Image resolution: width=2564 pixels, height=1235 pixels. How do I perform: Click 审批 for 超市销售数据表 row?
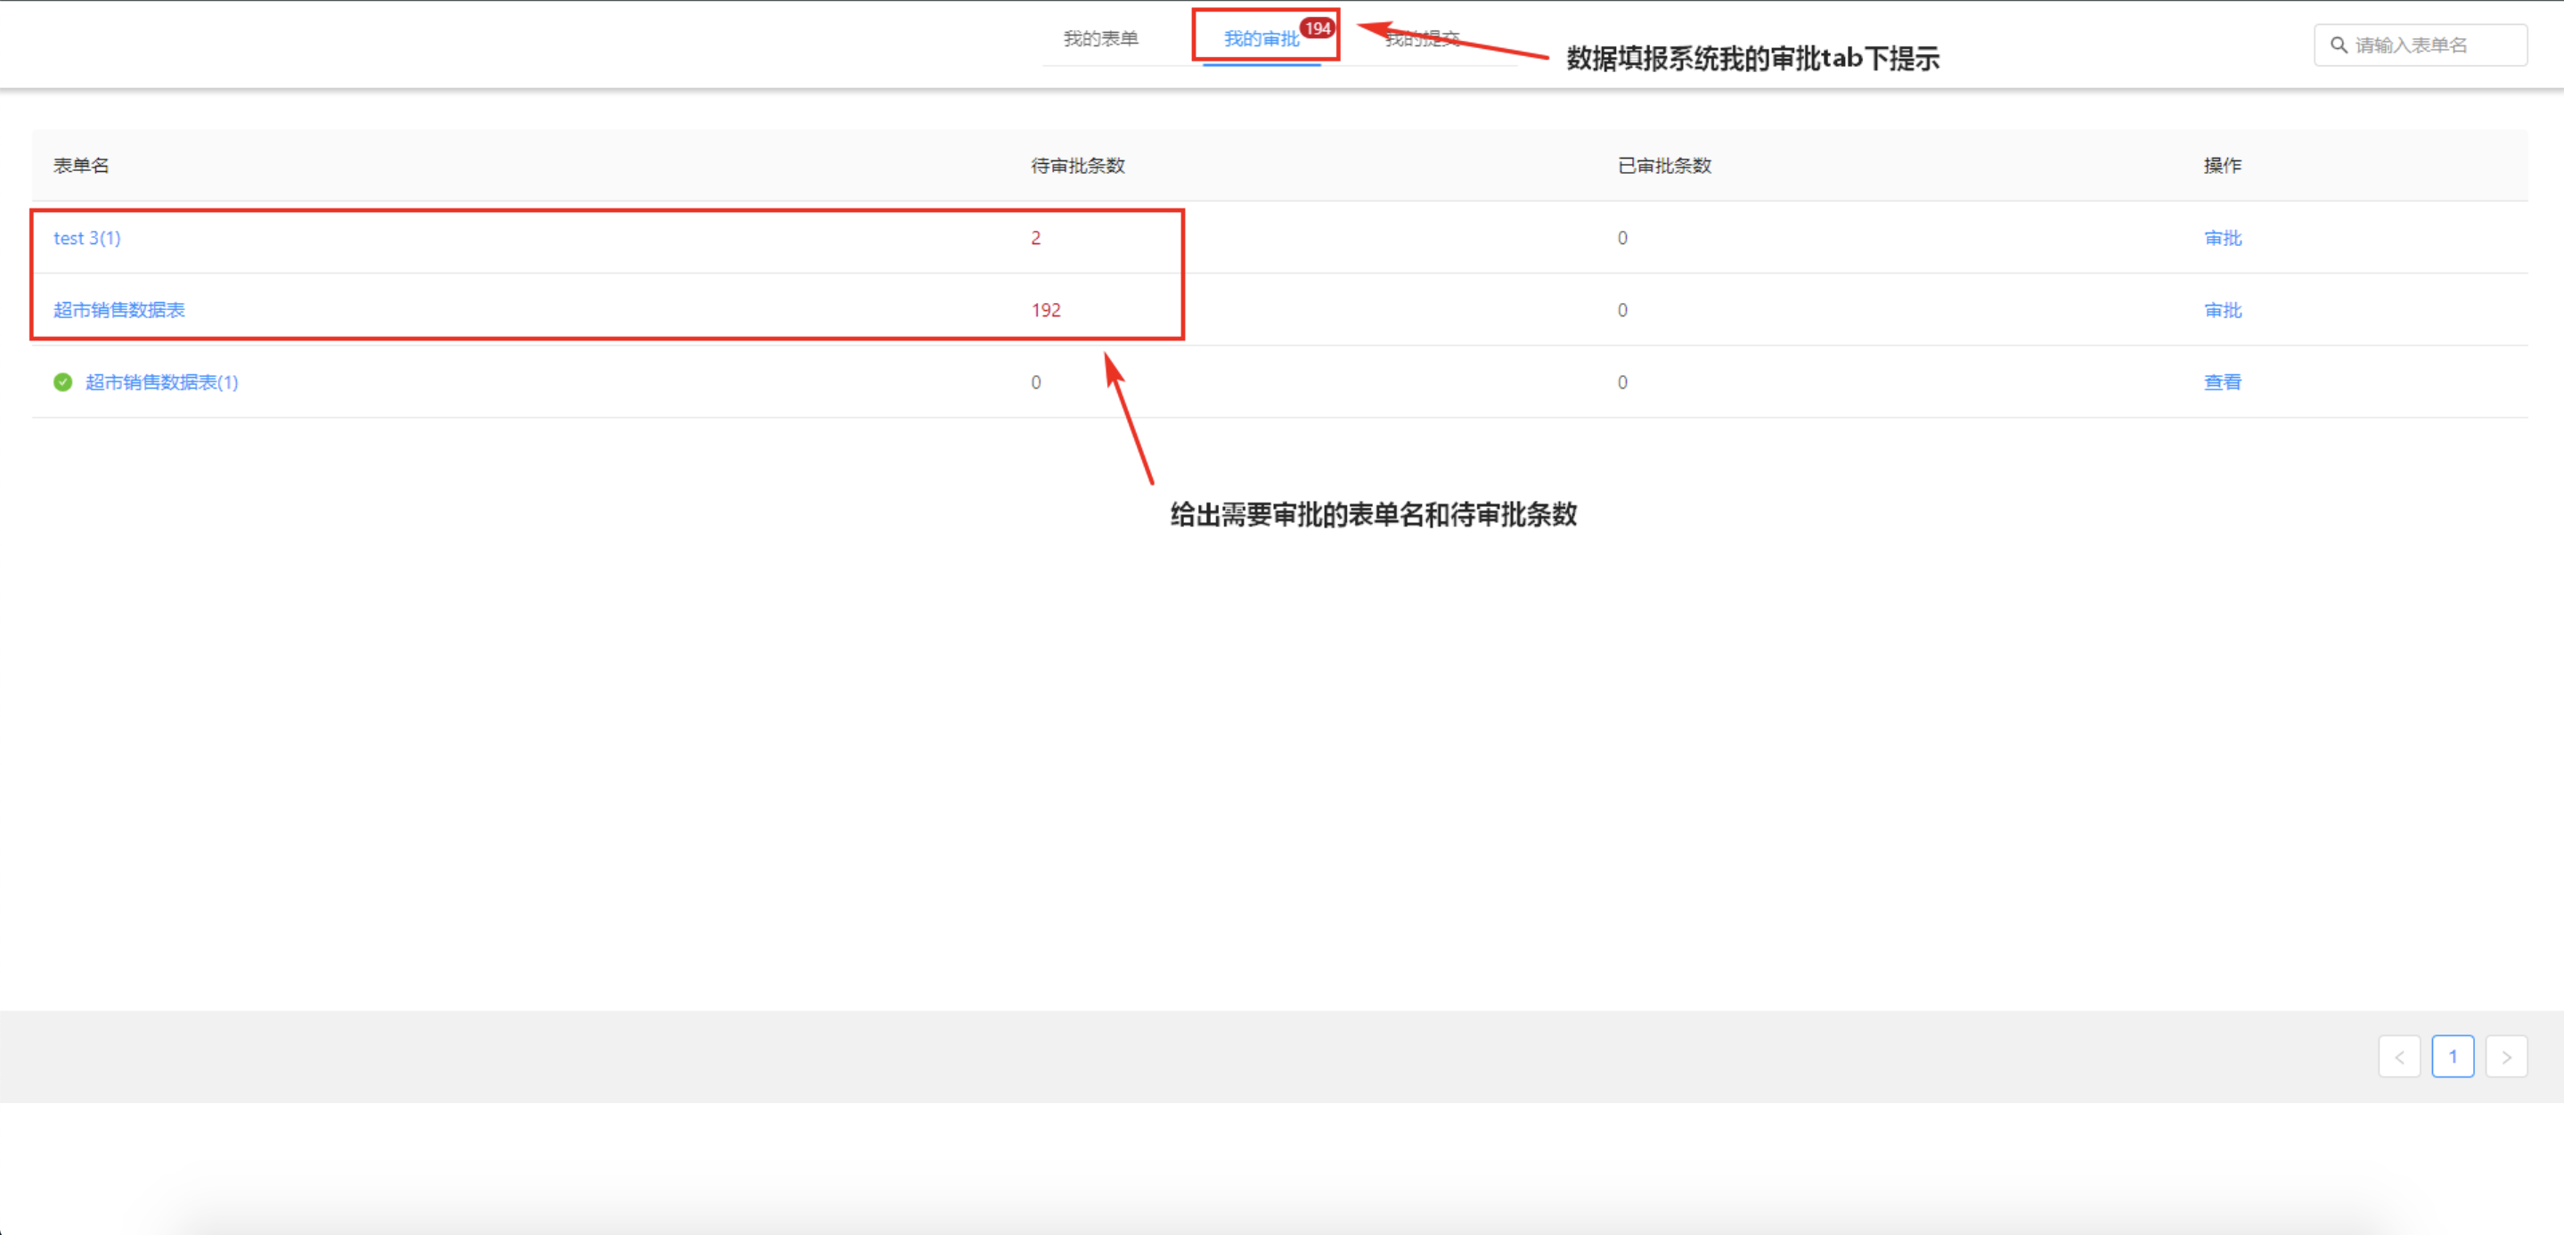(x=2222, y=309)
